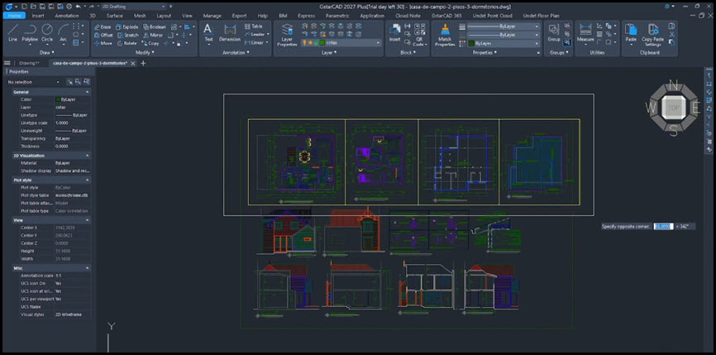Image resolution: width=716 pixels, height=355 pixels.
Task: Open the Insert ribbon tab
Action: (38, 16)
